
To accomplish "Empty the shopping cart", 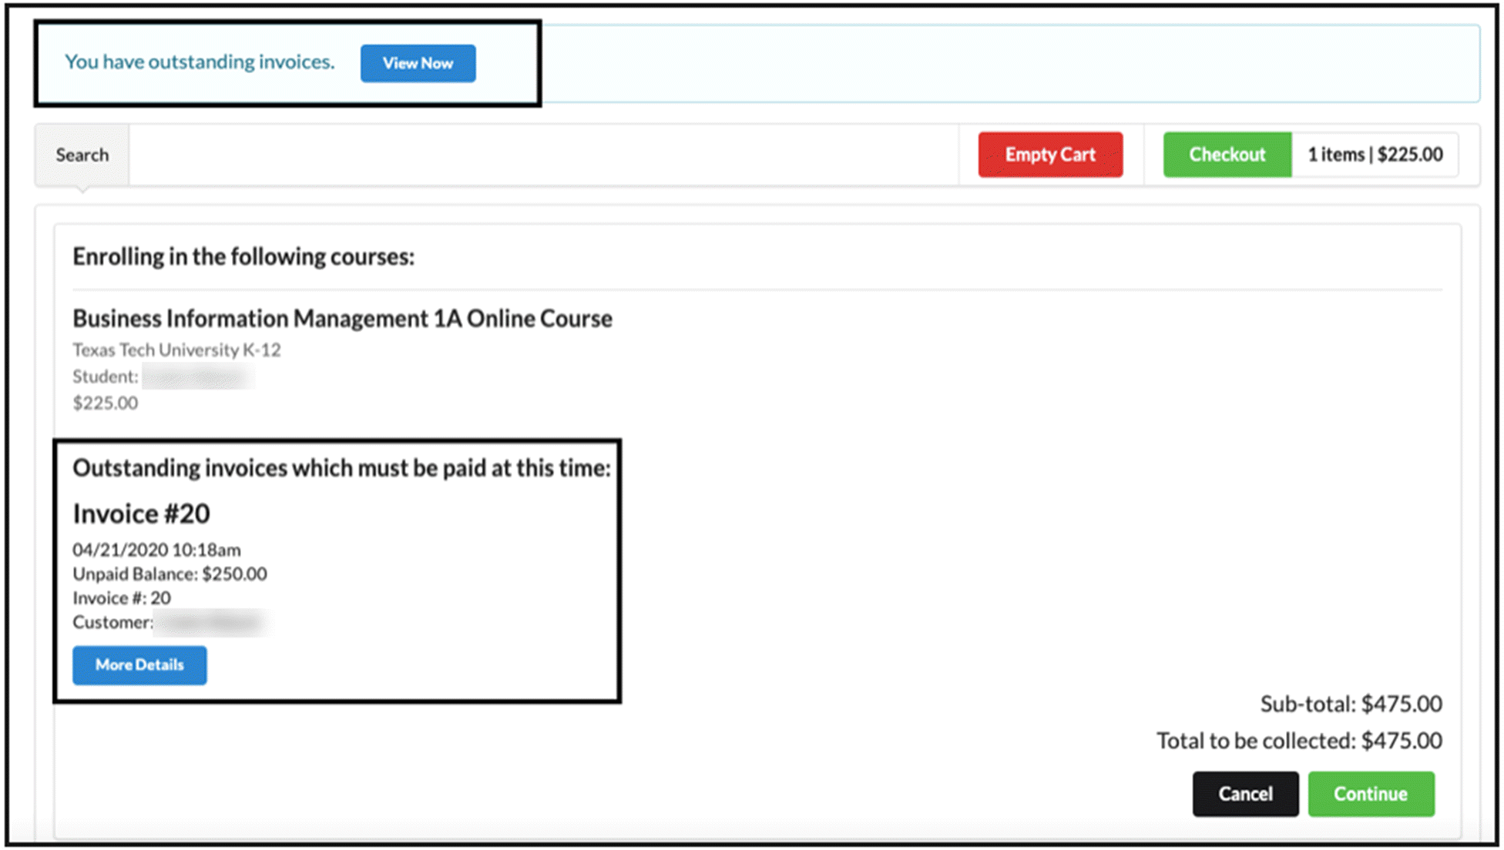I will tap(1050, 155).
